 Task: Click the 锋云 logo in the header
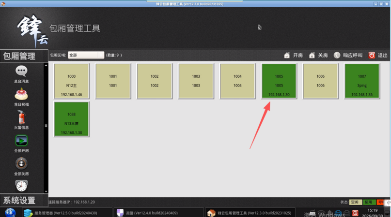[33, 30]
